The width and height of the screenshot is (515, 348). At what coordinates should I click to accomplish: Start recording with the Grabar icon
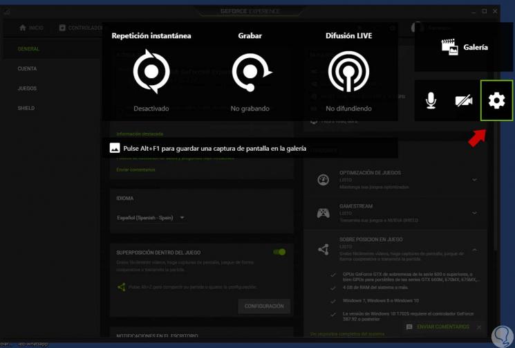(x=251, y=72)
